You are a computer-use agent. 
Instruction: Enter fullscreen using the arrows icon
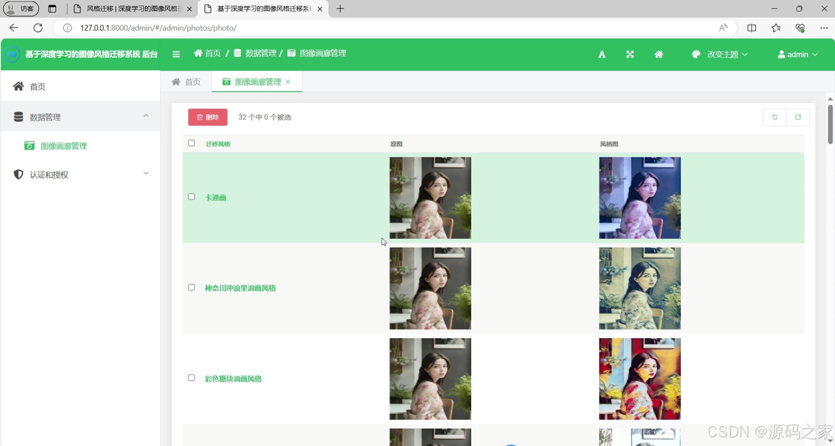(630, 54)
